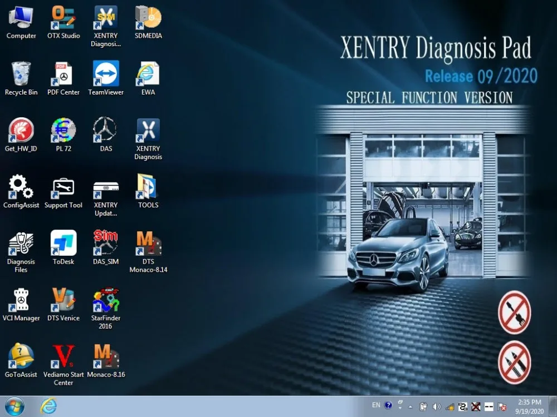Open the SDMEDIA shortcut
This screenshot has height=417, width=557.
click(x=148, y=22)
